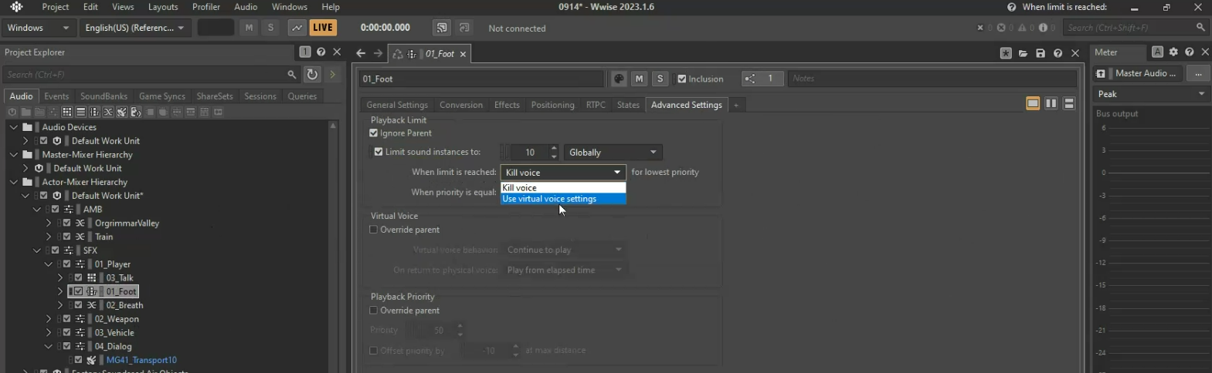Select side-by-side split layout icon
The image size is (1212, 373).
(1051, 104)
